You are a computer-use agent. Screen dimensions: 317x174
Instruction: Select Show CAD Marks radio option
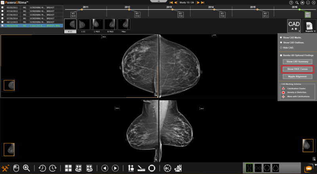[281, 38]
